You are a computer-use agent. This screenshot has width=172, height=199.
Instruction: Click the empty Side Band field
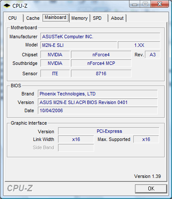coord(76,148)
